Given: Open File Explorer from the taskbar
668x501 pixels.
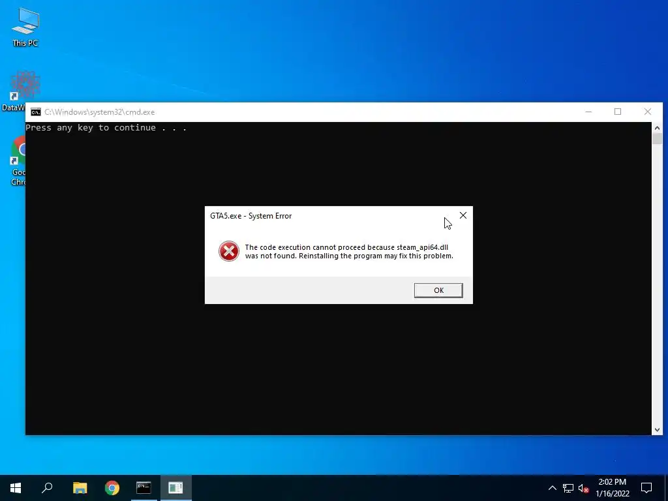Looking at the screenshot, I should (x=80, y=488).
